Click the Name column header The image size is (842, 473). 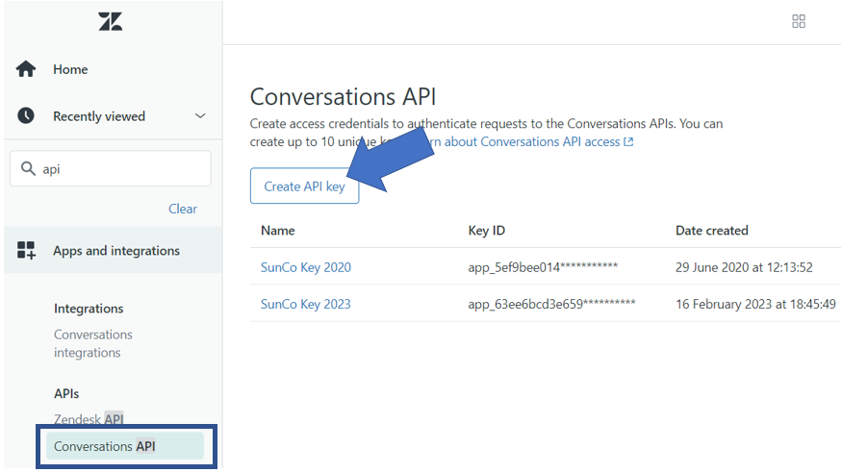pyautogui.click(x=278, y=231)
